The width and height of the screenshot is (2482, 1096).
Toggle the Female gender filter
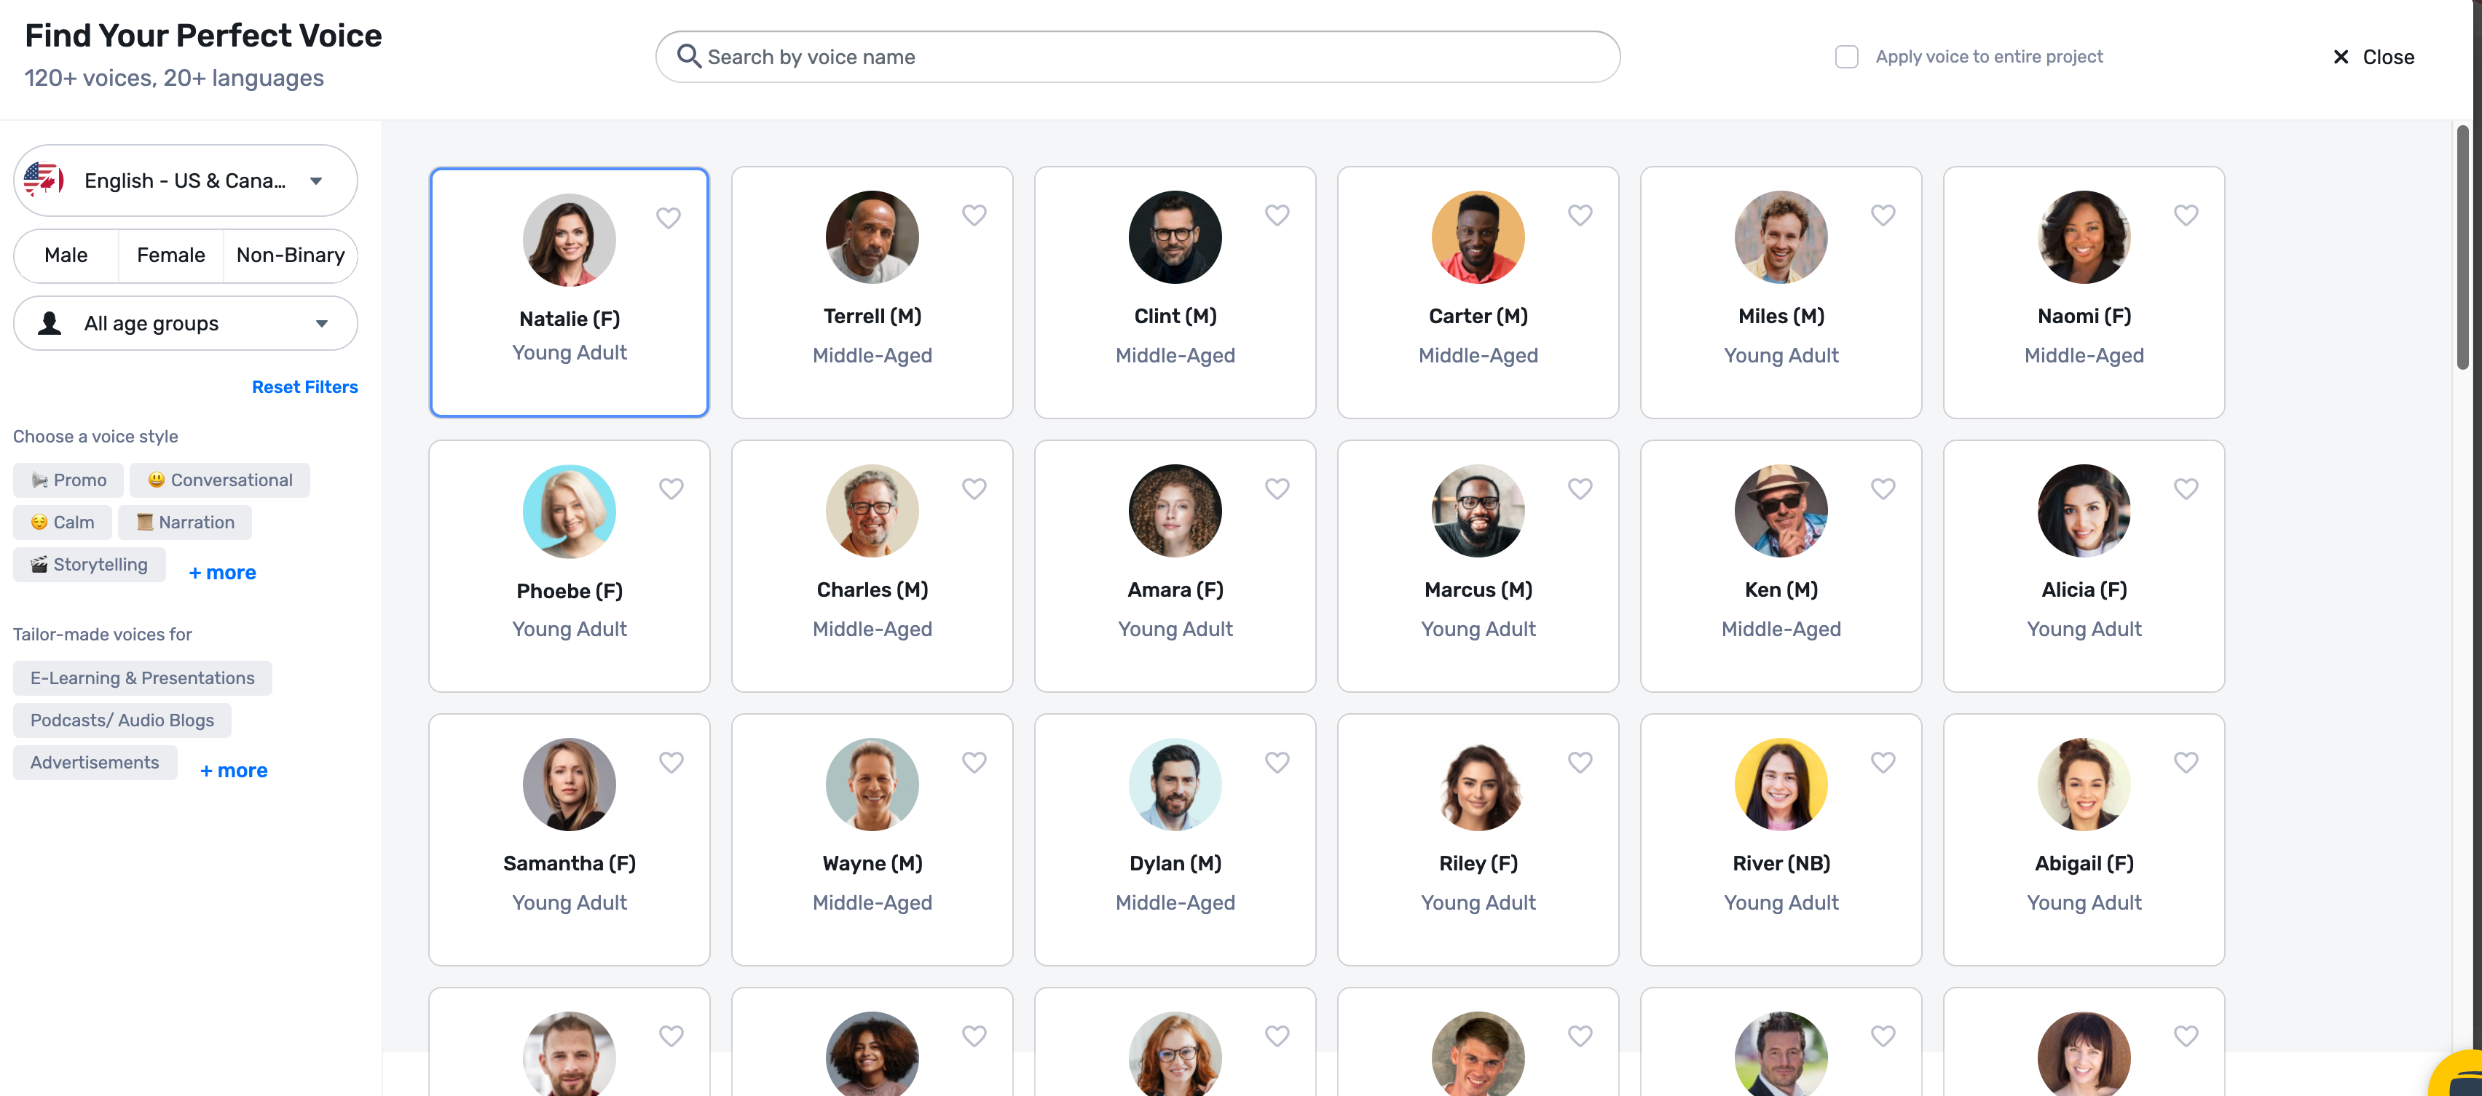click(170, 255)
